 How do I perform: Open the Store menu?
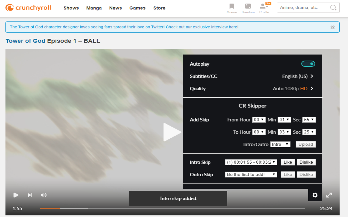click(159, 8)
